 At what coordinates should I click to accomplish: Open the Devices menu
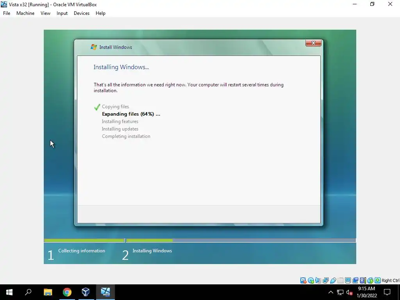[82, 13]
